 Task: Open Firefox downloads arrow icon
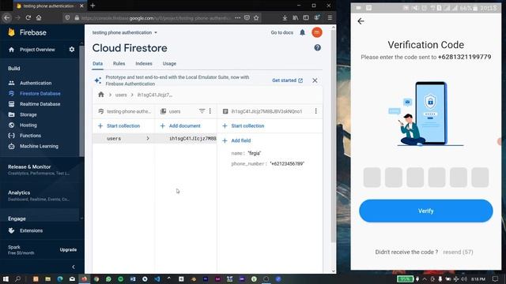click(285, 18)
